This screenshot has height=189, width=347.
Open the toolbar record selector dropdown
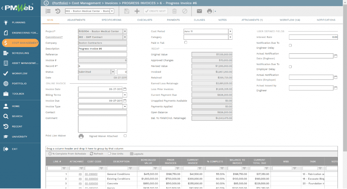(x=112, y=11)
